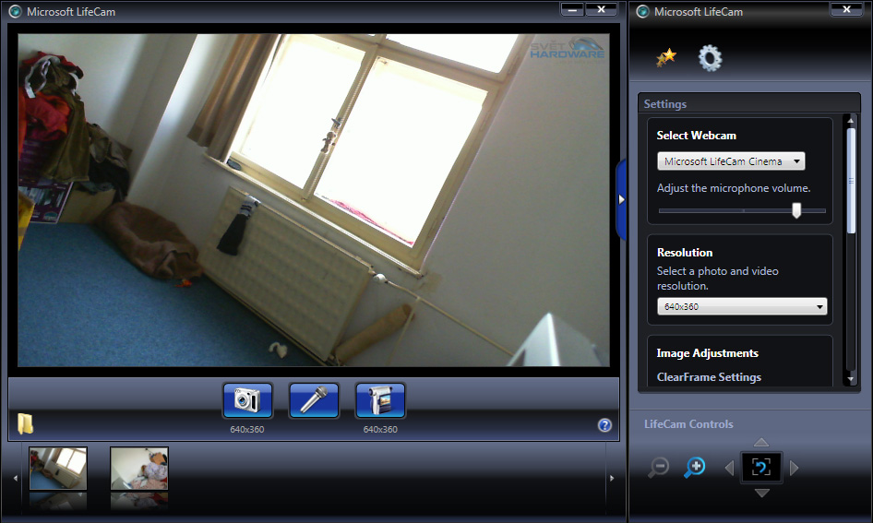Open the Effects stars icon

pyautogui.click(x=666, y=57)
